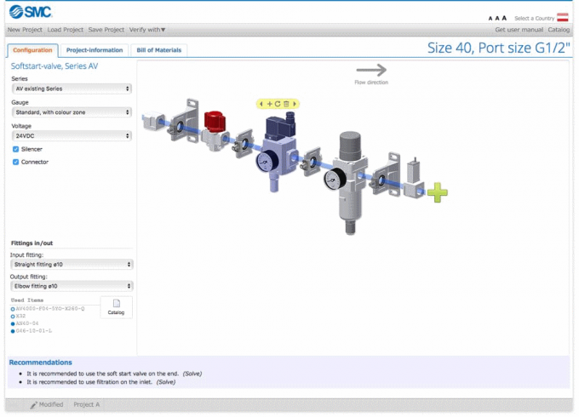Viewport: 579px width, 417px height.
Task: Move component right with toolbar arrow
Action: 295,104
